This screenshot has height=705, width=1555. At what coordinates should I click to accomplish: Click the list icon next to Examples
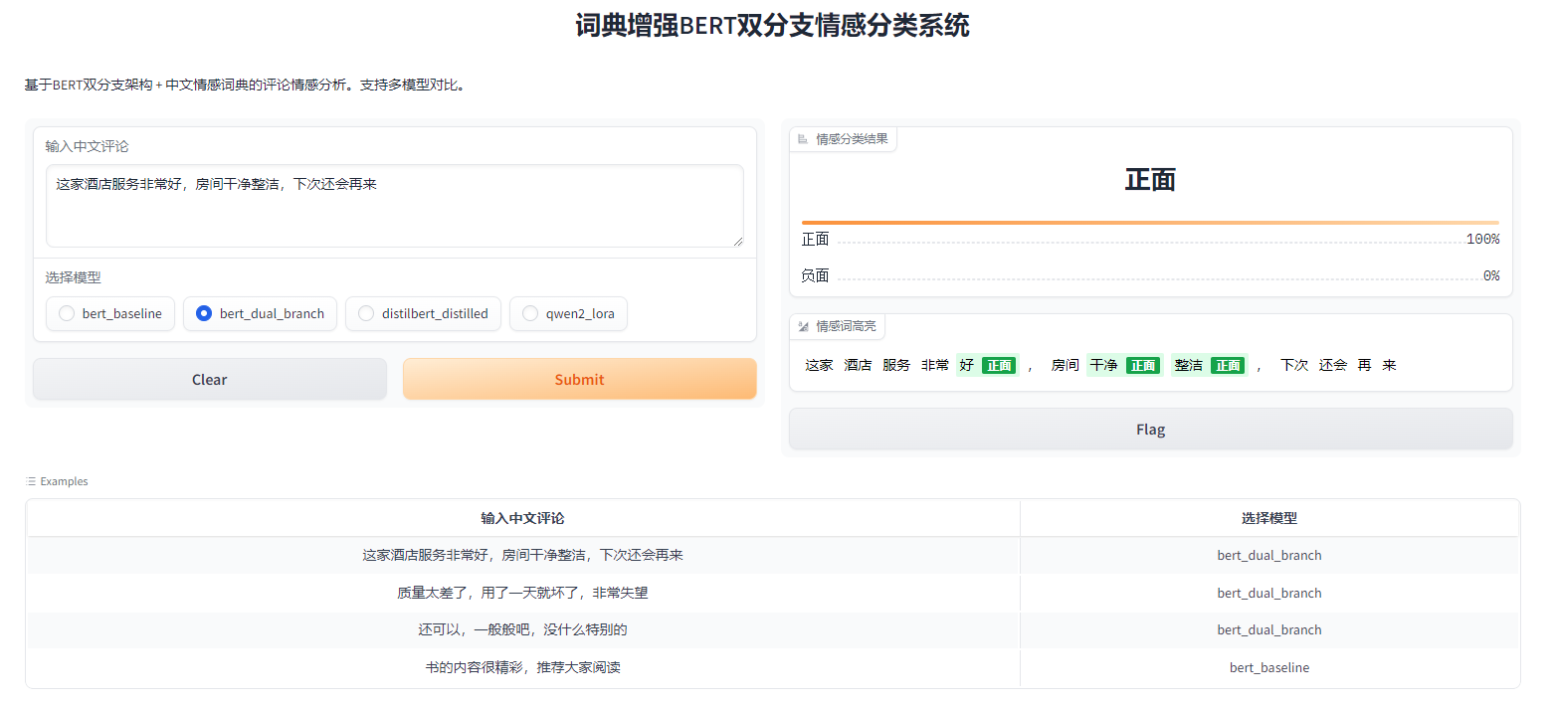click(x=31, y=481)
